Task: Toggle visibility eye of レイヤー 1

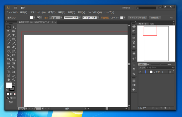Action: pos(140,72)
